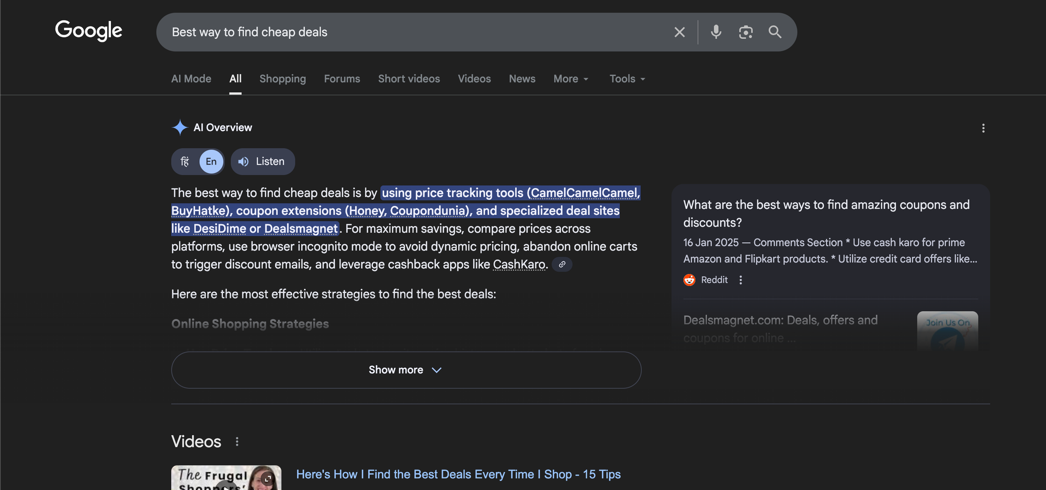Click the Reddit icon in the sidebar card
Image resolution: width=1046 pixels, height=490 pixels.
point(689,279)
